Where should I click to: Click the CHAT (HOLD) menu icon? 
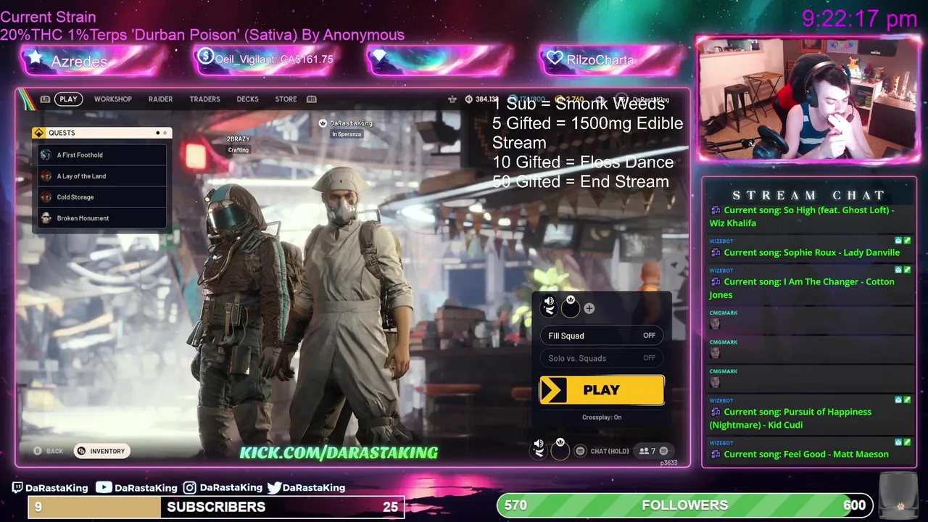(x=580, y=451)
